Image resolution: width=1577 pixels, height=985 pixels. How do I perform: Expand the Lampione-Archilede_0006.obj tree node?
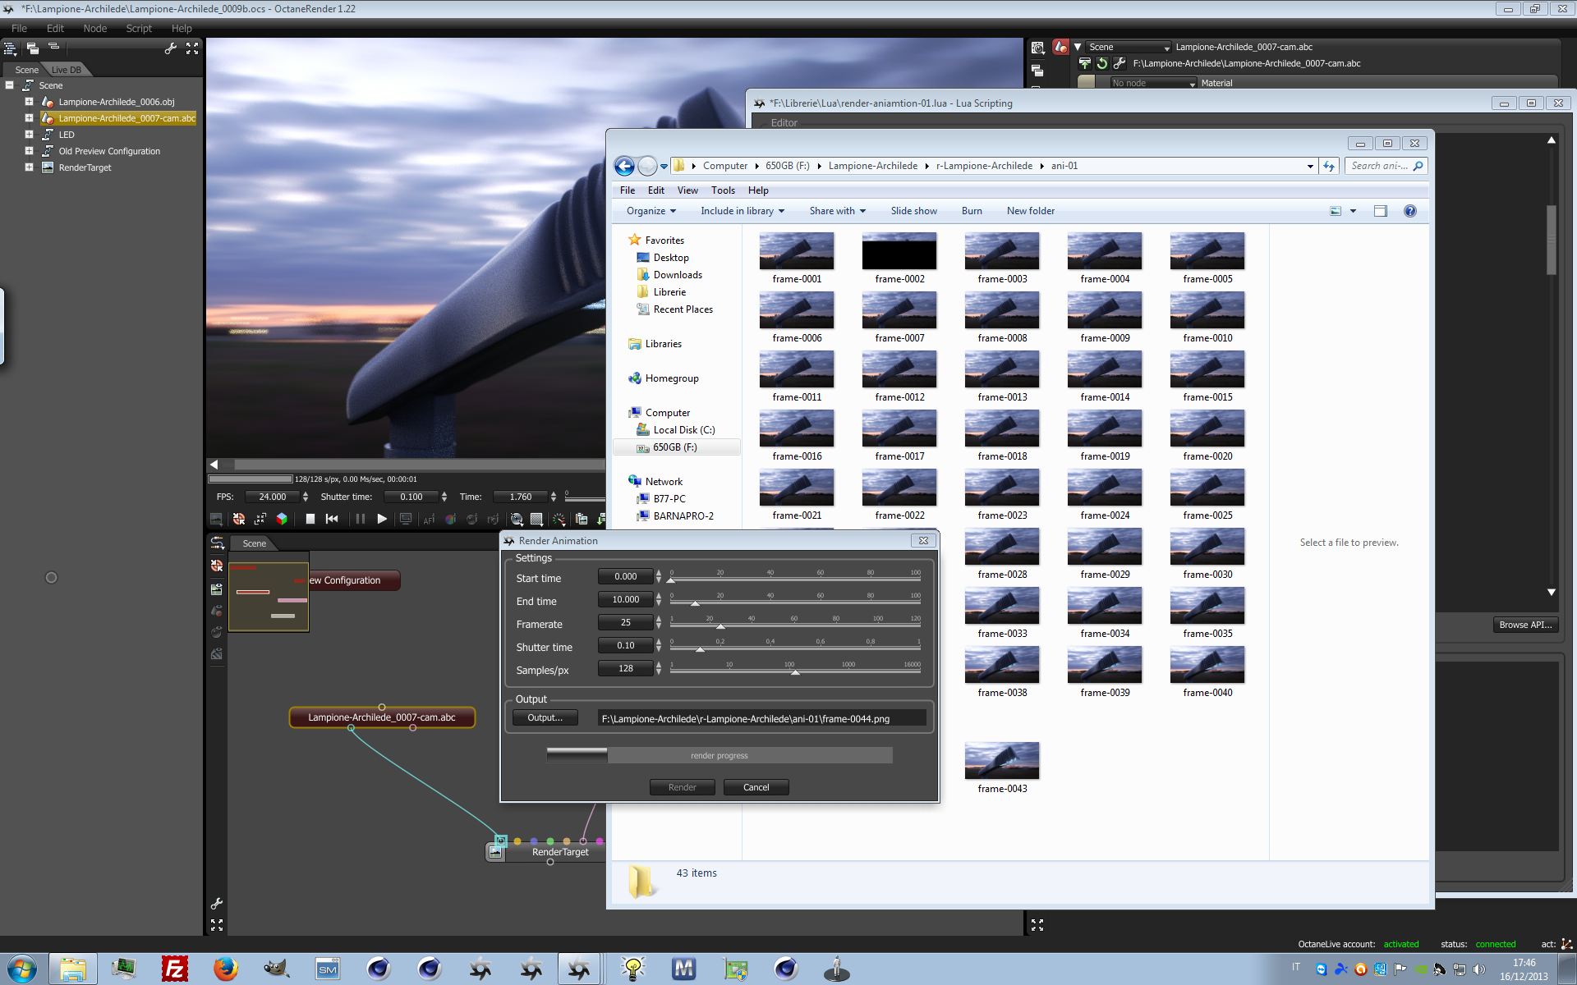(x=29, y=102)
